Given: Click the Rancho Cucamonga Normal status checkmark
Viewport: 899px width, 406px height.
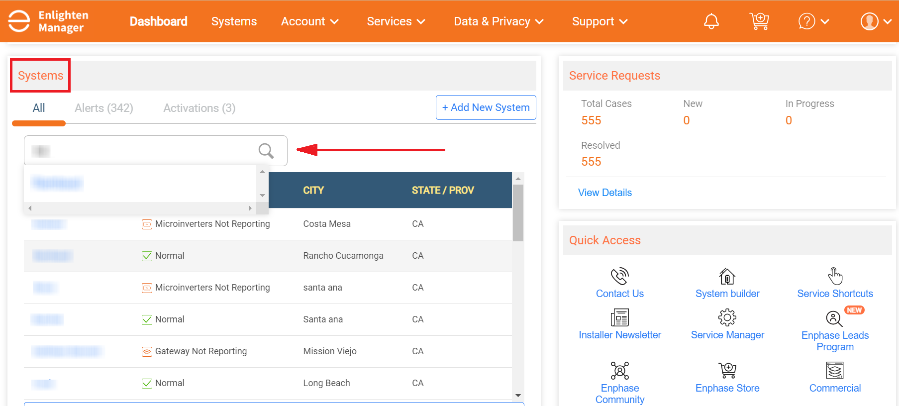Looking at the screenshot, I should point(147,256).
